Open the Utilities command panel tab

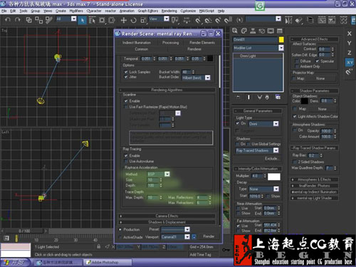click(x=280, y=31)
